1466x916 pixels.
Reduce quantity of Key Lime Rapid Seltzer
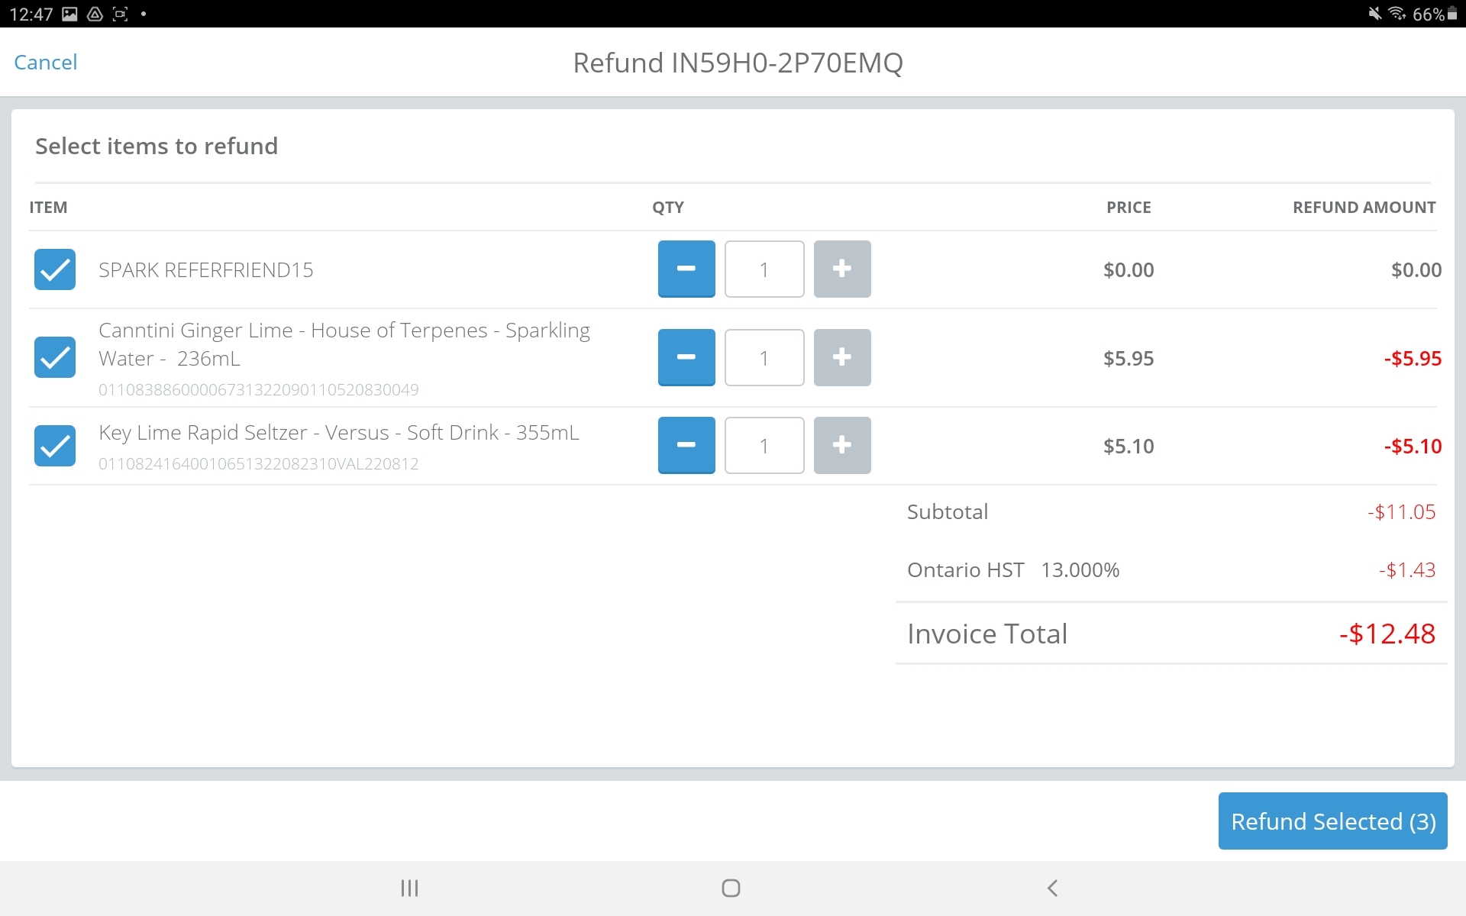[x=686, y=445]
